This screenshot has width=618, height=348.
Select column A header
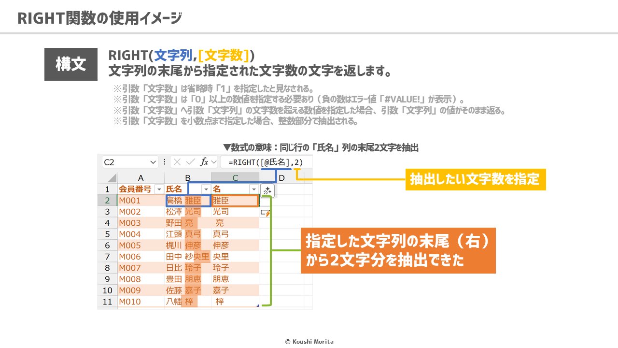pos(140,178)
